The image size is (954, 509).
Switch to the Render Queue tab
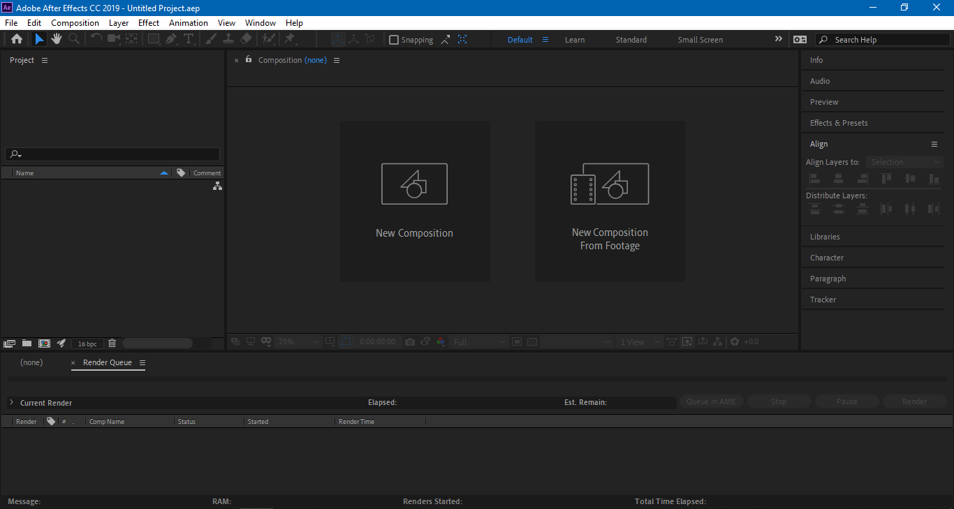(108, 362)
